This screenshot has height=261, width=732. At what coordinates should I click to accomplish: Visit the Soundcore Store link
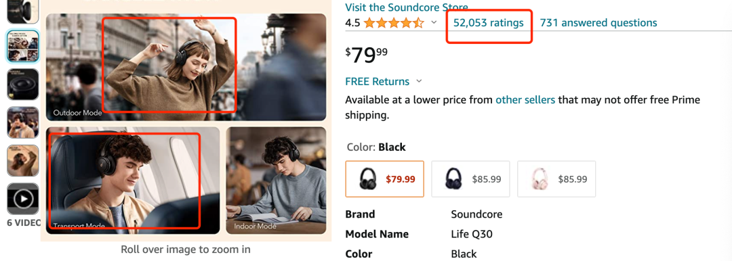click(x=406, y=7)
